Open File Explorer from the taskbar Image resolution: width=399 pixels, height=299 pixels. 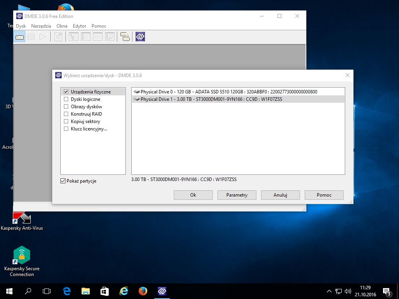[x=86, y=291]
